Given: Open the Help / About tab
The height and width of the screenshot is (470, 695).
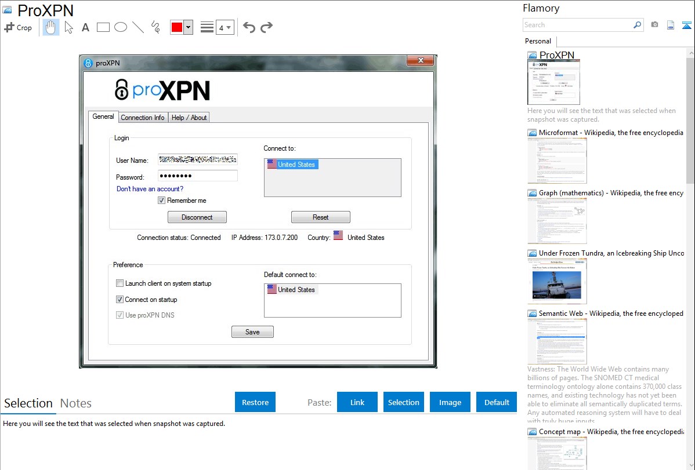Looking at the screenshot, I should point(189,118).
